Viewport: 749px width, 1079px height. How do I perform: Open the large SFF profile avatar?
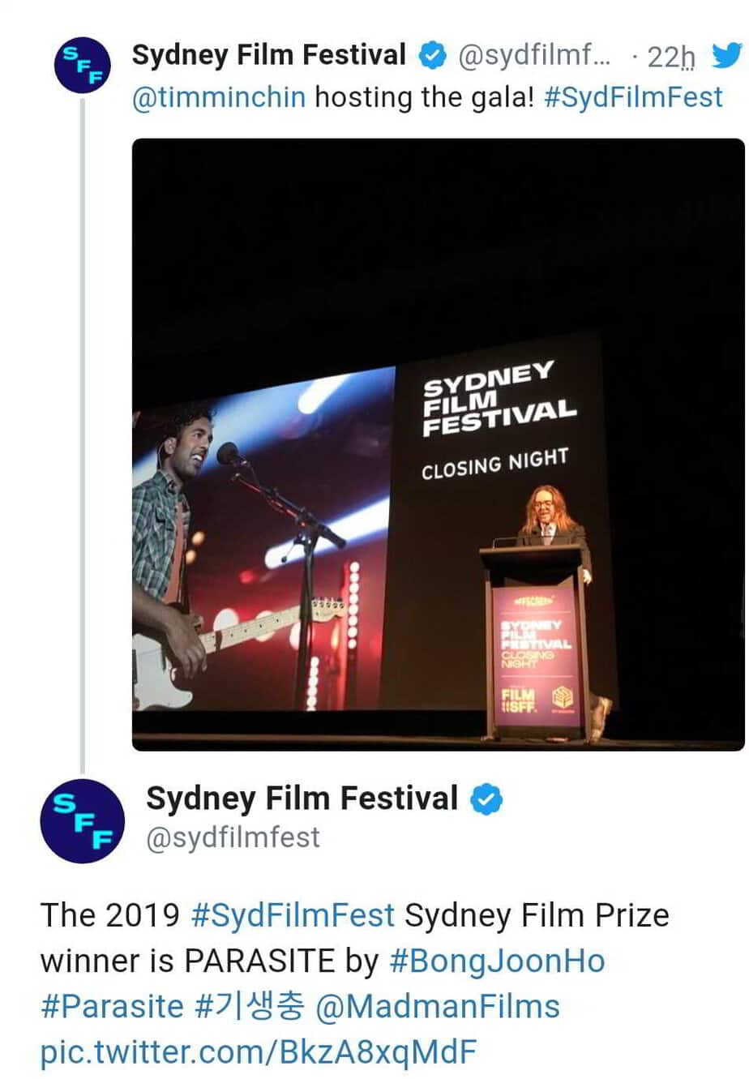pyautogui.click(x=82, y=820)
